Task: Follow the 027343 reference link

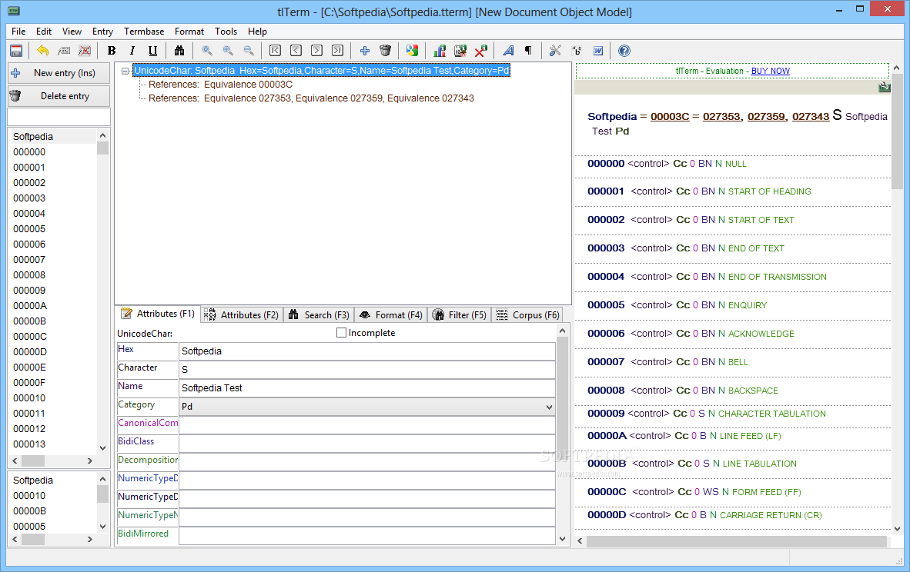Action: (811, 117)
